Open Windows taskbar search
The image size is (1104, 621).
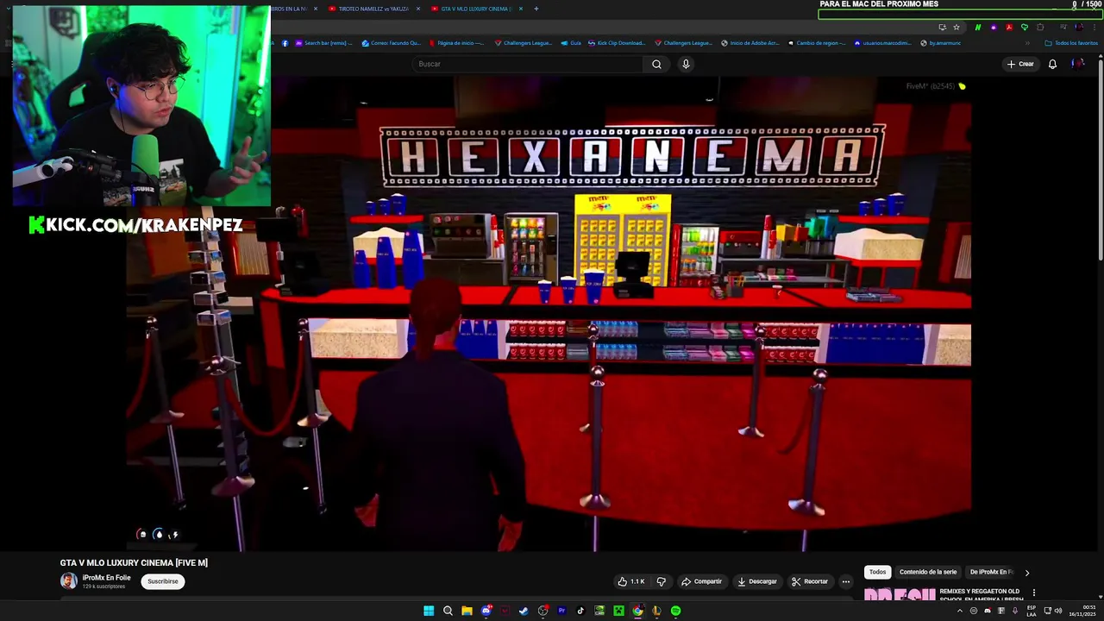tap(448, 611)
